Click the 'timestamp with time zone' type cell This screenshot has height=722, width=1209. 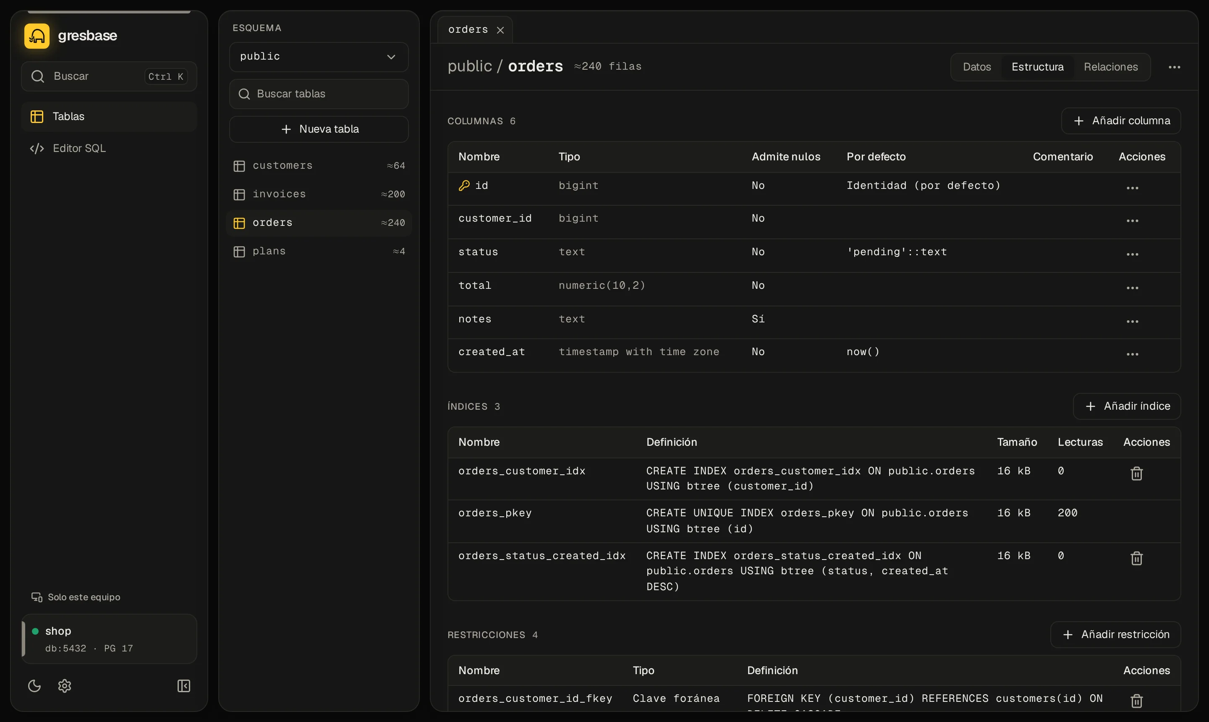point(639,352)
